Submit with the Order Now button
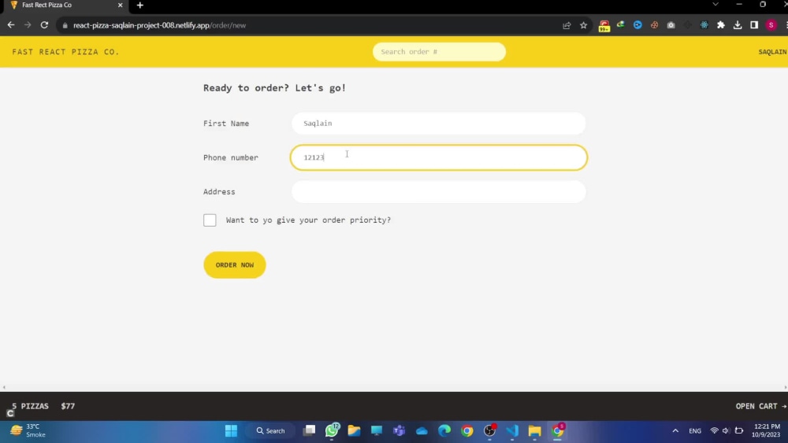788x443 pixels. point(234,265)
